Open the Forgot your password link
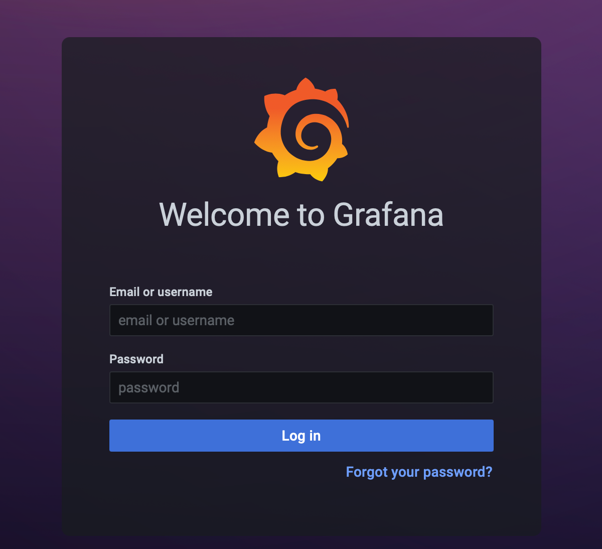Screen dimensions: 602x549 (x=419, y=472)
